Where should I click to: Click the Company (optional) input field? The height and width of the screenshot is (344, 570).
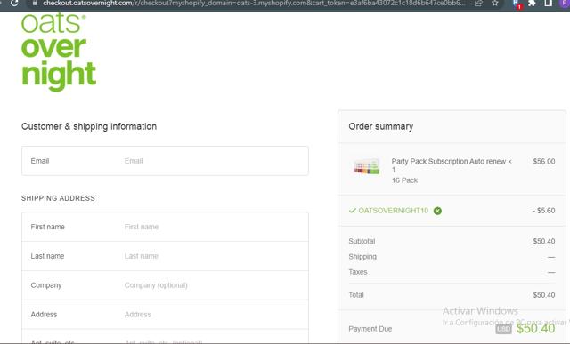[x=165, y=285]
